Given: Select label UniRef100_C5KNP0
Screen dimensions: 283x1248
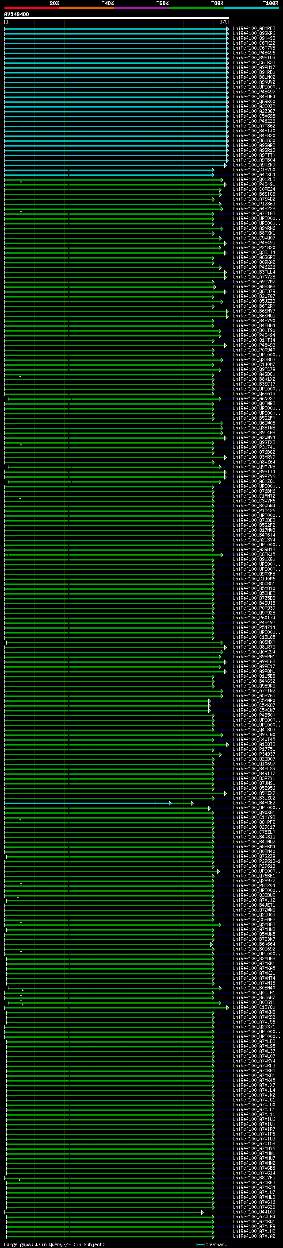Looking at the screenshot, I should (254, 700).
